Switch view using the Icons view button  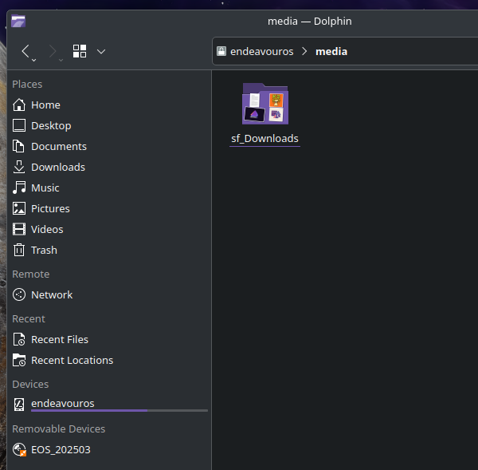[x=80, y=51]
